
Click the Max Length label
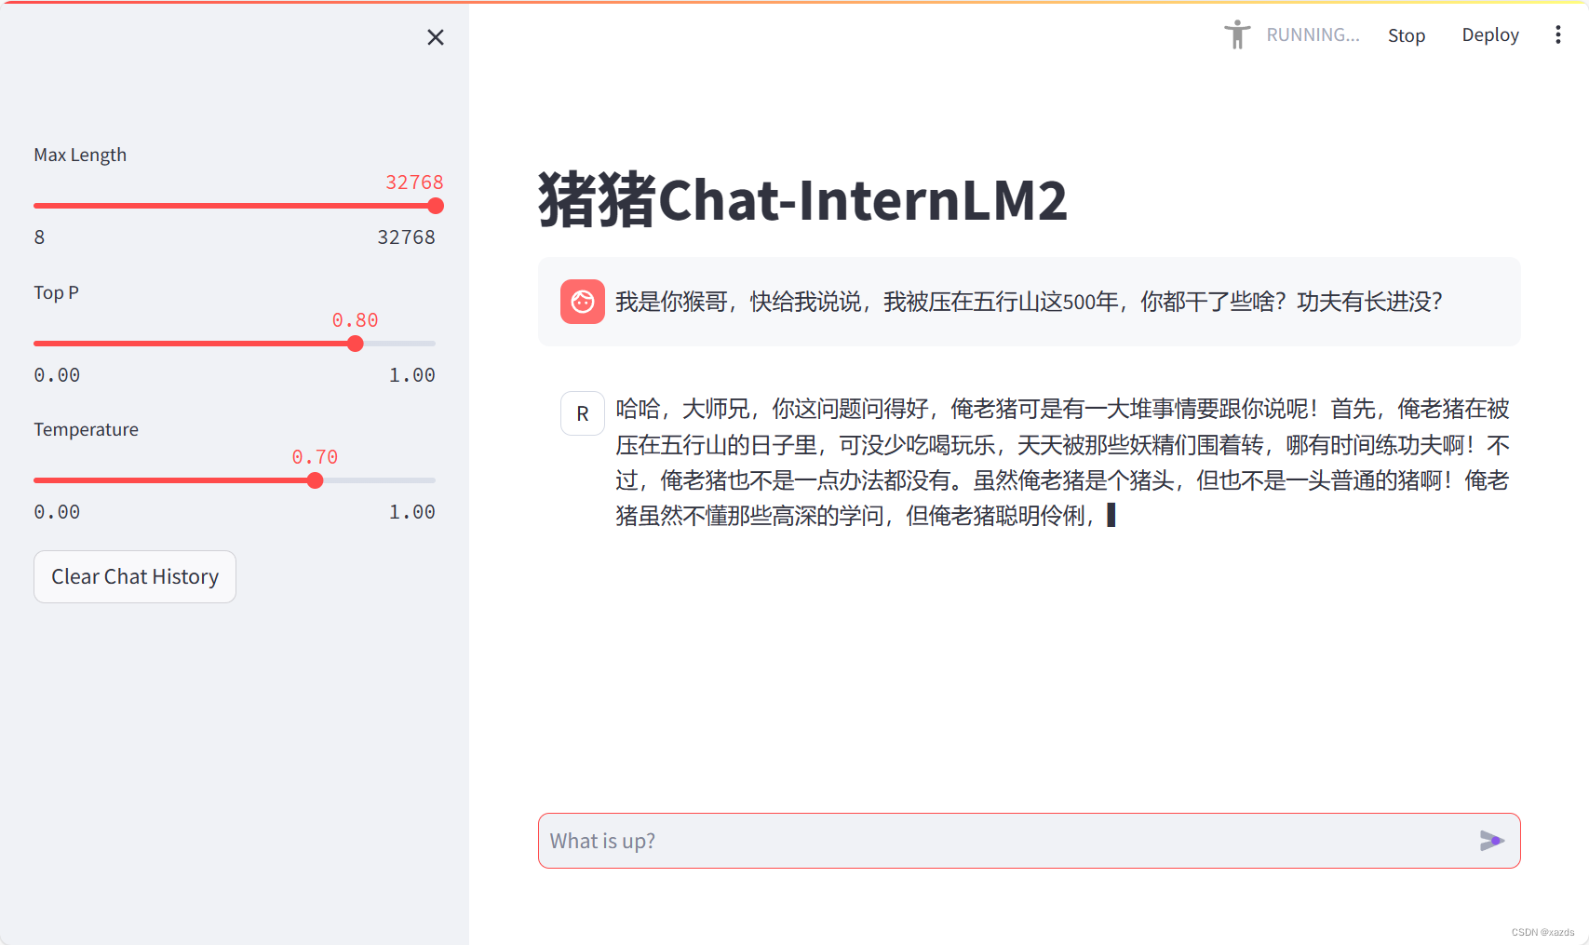80,155
